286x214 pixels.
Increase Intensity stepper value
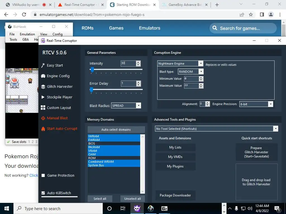pyautogui.click(x=138, y=62)
